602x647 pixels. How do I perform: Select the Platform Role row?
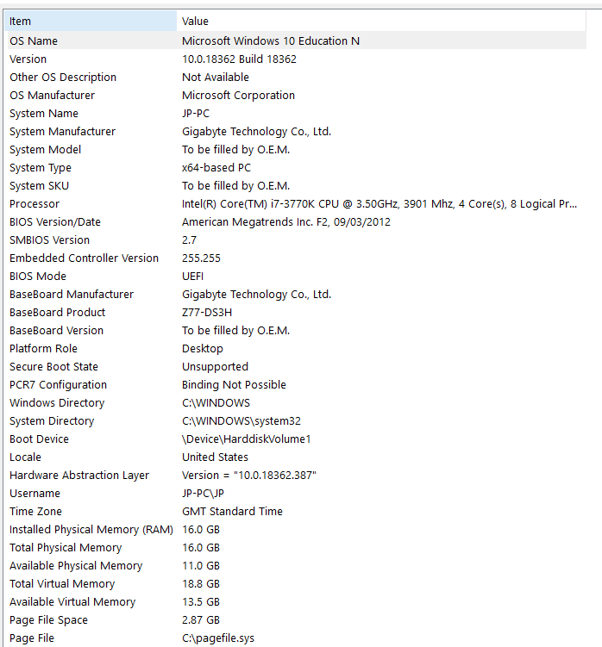[43, 349]
